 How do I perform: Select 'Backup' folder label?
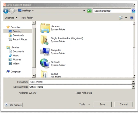pyautogui.click(x=55, y=74)
